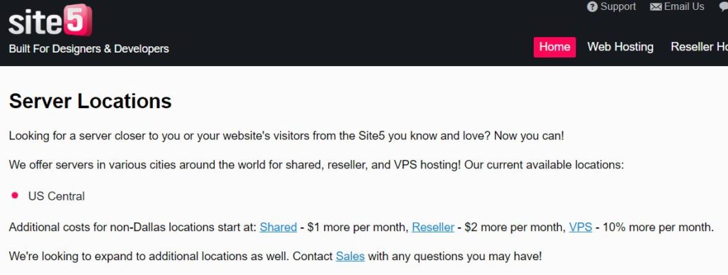This screenshot has width=728, height=275.
Task: Click the Email Us envelope icon
Action: coord(655,7)
